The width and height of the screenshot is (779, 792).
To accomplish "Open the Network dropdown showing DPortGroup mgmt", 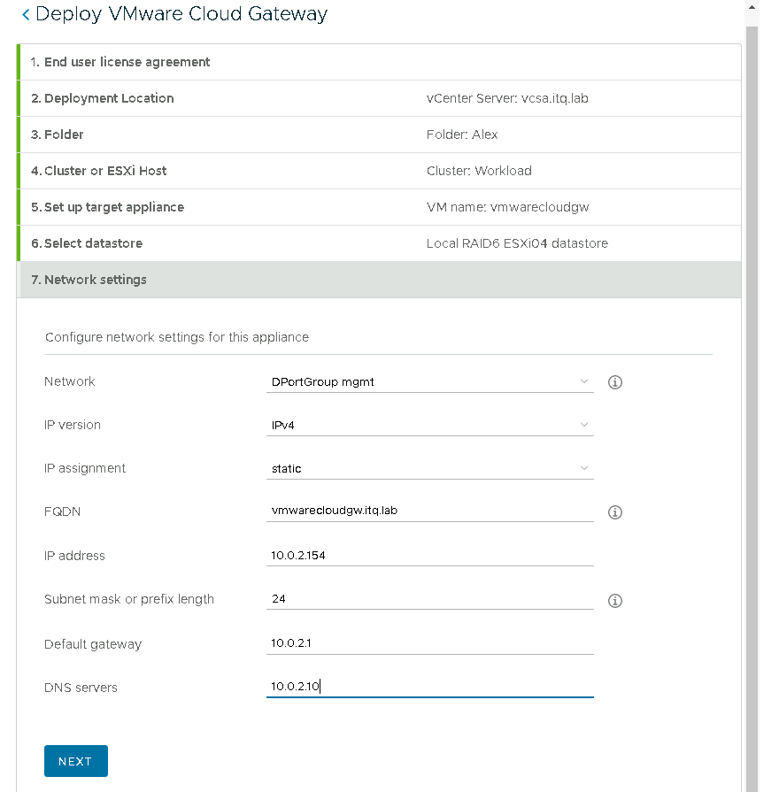I will (x=430, y=382).
